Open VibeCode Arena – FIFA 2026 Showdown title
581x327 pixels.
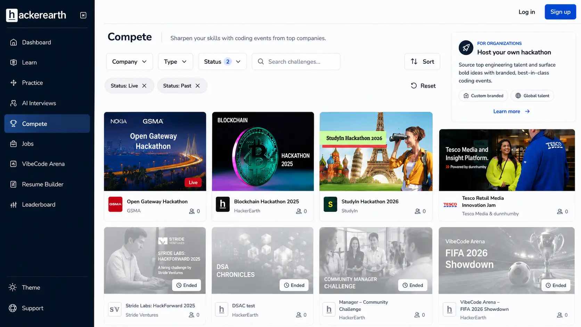[484, 306]
